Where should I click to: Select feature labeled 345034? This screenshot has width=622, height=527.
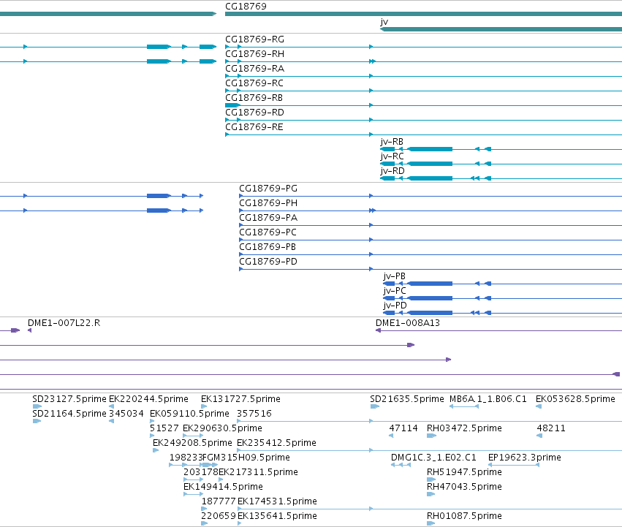tap(126, 414)
